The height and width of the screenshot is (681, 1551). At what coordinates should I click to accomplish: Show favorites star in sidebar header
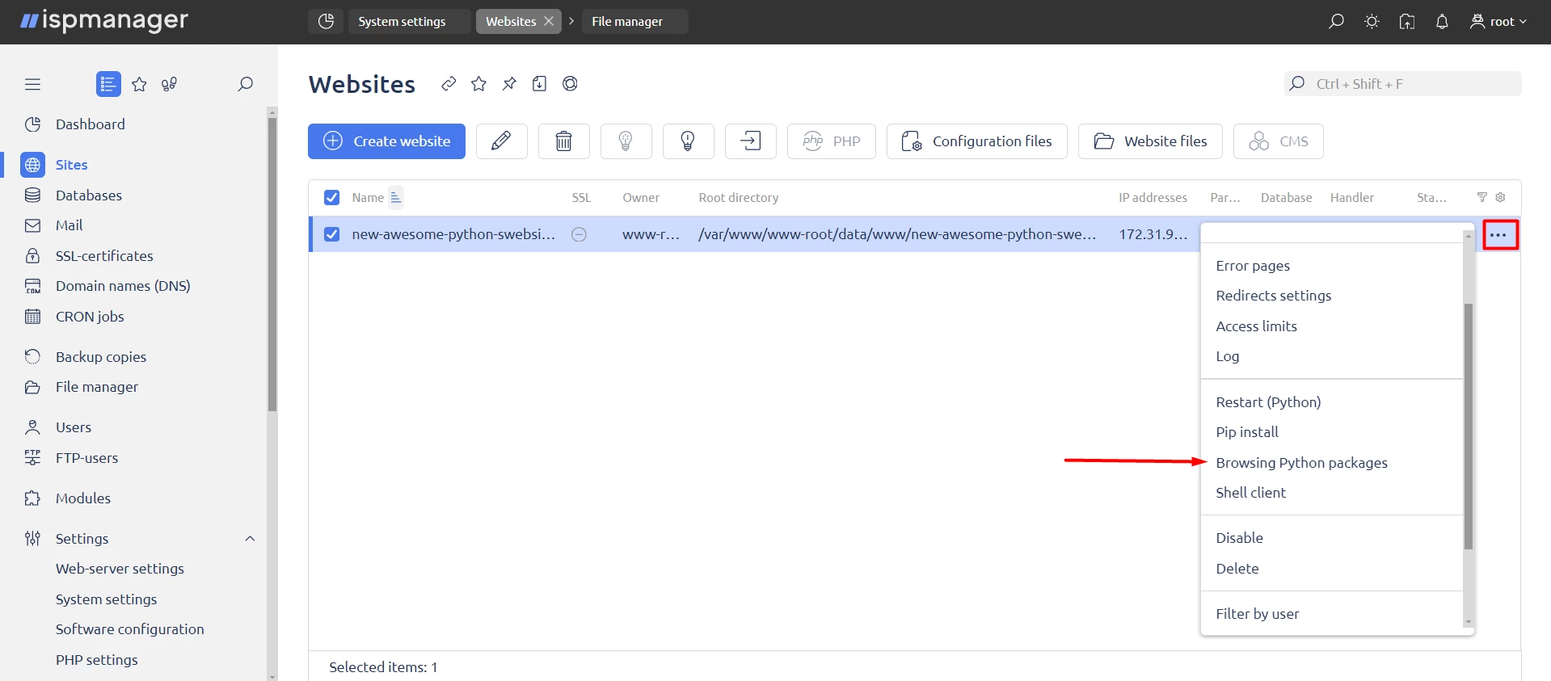[x=139, y=84]
